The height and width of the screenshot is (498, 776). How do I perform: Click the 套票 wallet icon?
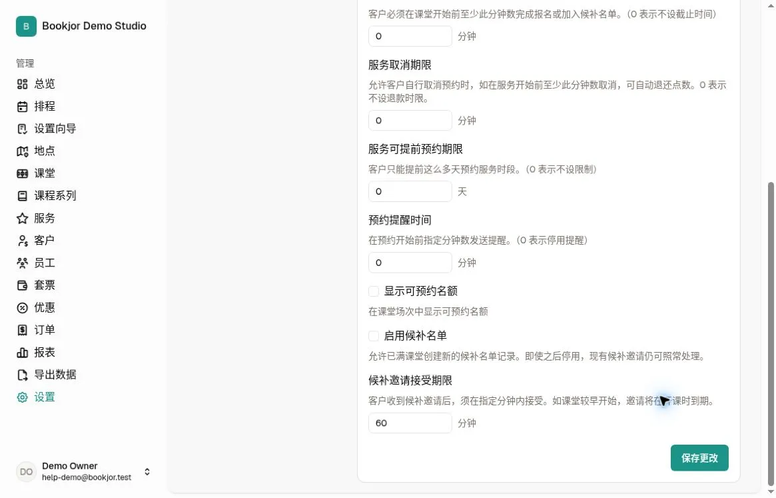tap(22, 285)
